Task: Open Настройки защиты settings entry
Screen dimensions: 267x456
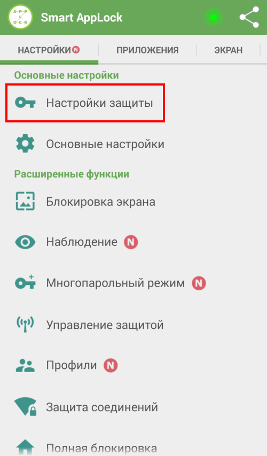Action: 85,103
